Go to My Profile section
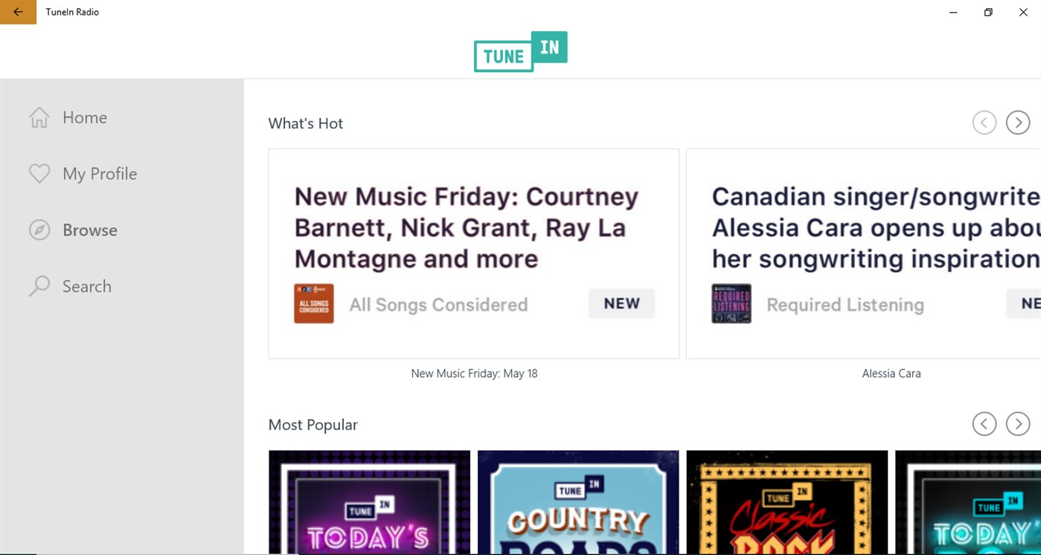This screenshot has width=1041, height=555. tap(100, 174)
